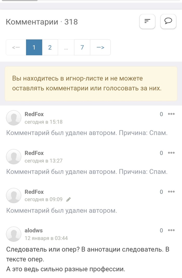Click the 'сегодня в 15:18' timestamp

43,122
